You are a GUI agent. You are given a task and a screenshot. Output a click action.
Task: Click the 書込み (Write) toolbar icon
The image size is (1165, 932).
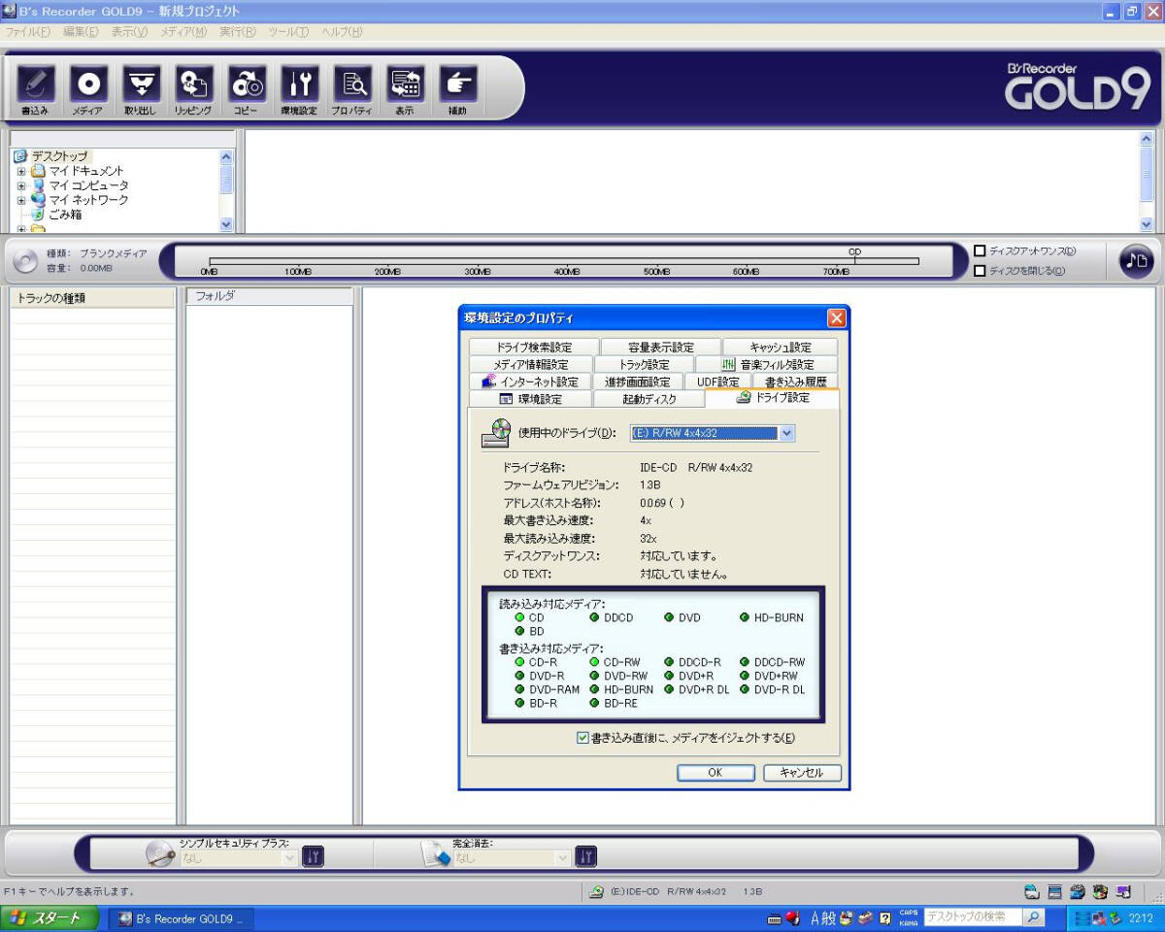pos(35,84)
